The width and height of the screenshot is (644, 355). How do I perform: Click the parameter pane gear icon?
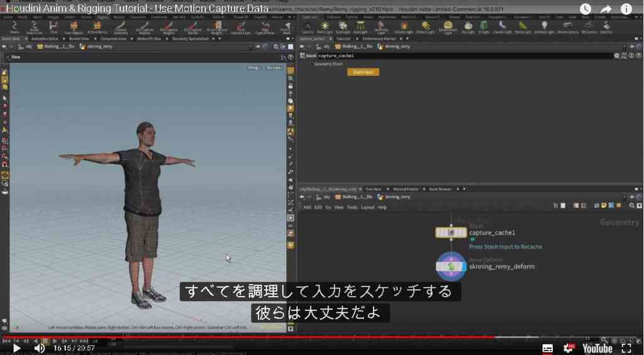pos(616,56)
